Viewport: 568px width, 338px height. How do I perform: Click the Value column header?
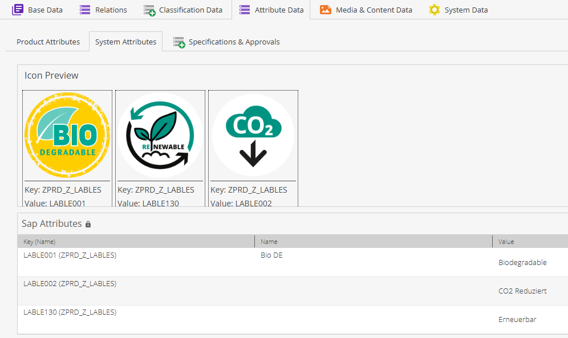point(506,242)
